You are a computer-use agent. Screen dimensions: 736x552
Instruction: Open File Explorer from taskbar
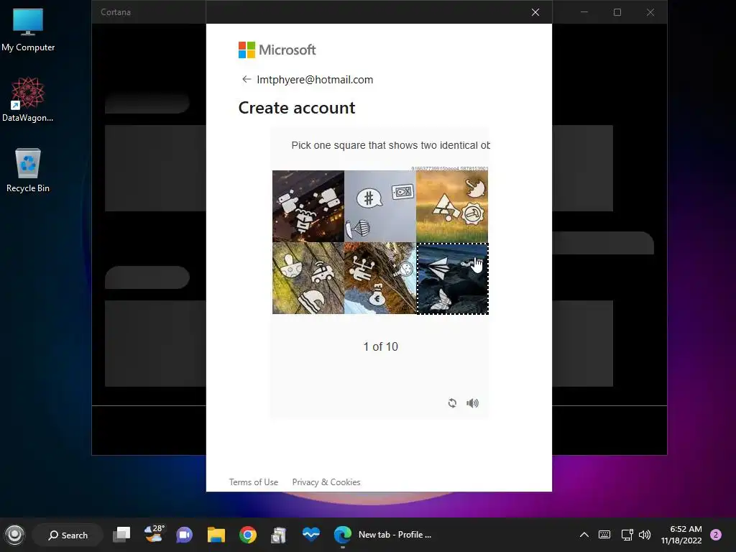tap(216, 535)
